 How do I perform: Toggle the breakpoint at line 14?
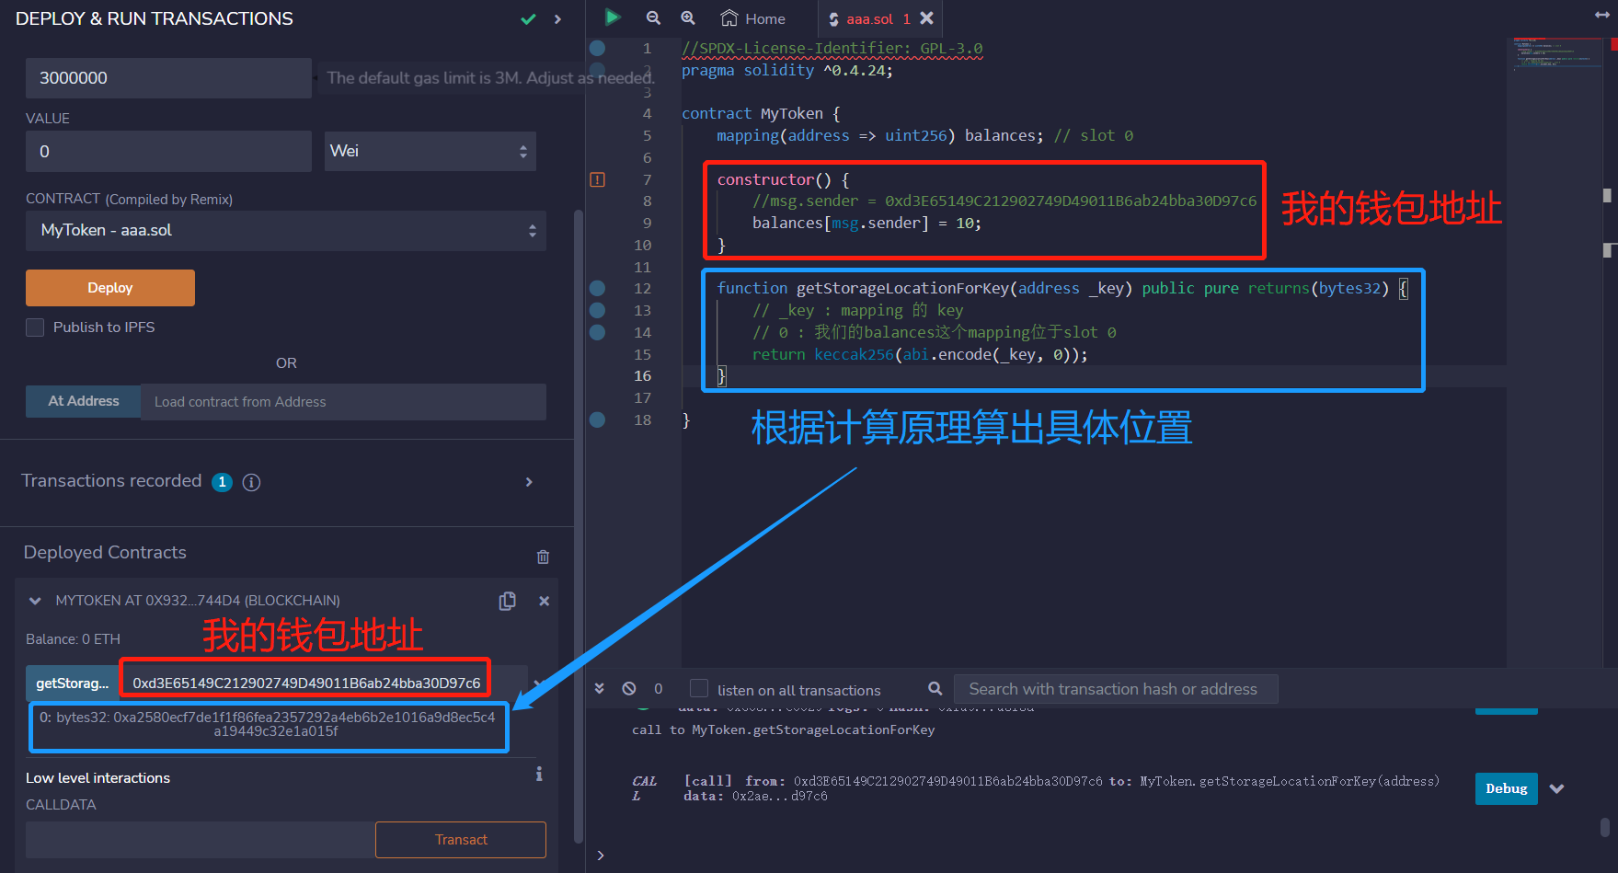[597, 332]
